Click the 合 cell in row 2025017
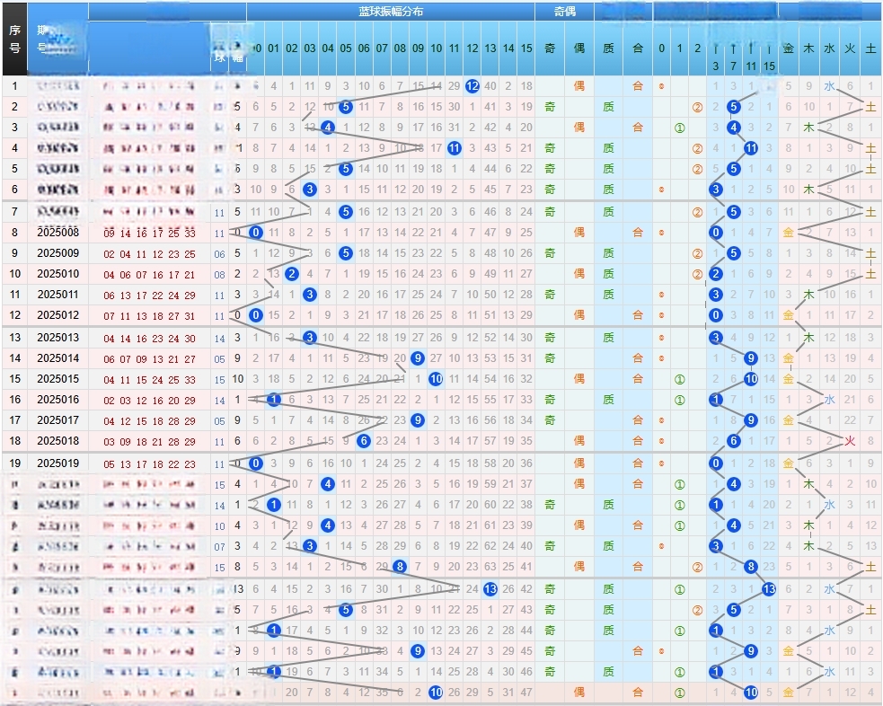This screenshot has width=883, height=706. point(638,420)
